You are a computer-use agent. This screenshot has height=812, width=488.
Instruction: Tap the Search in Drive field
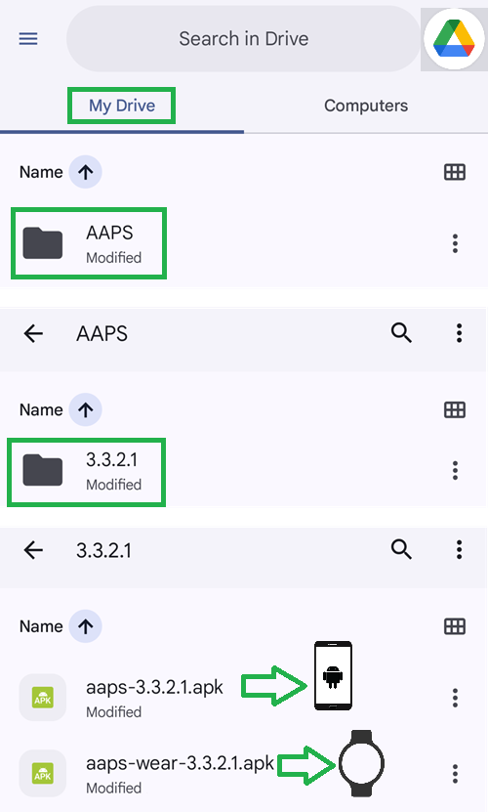(x=243, y=39)
